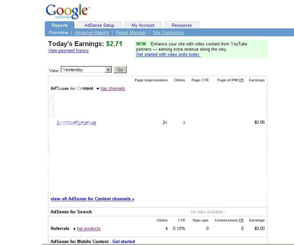Open the My Account tab

point(143,25)
